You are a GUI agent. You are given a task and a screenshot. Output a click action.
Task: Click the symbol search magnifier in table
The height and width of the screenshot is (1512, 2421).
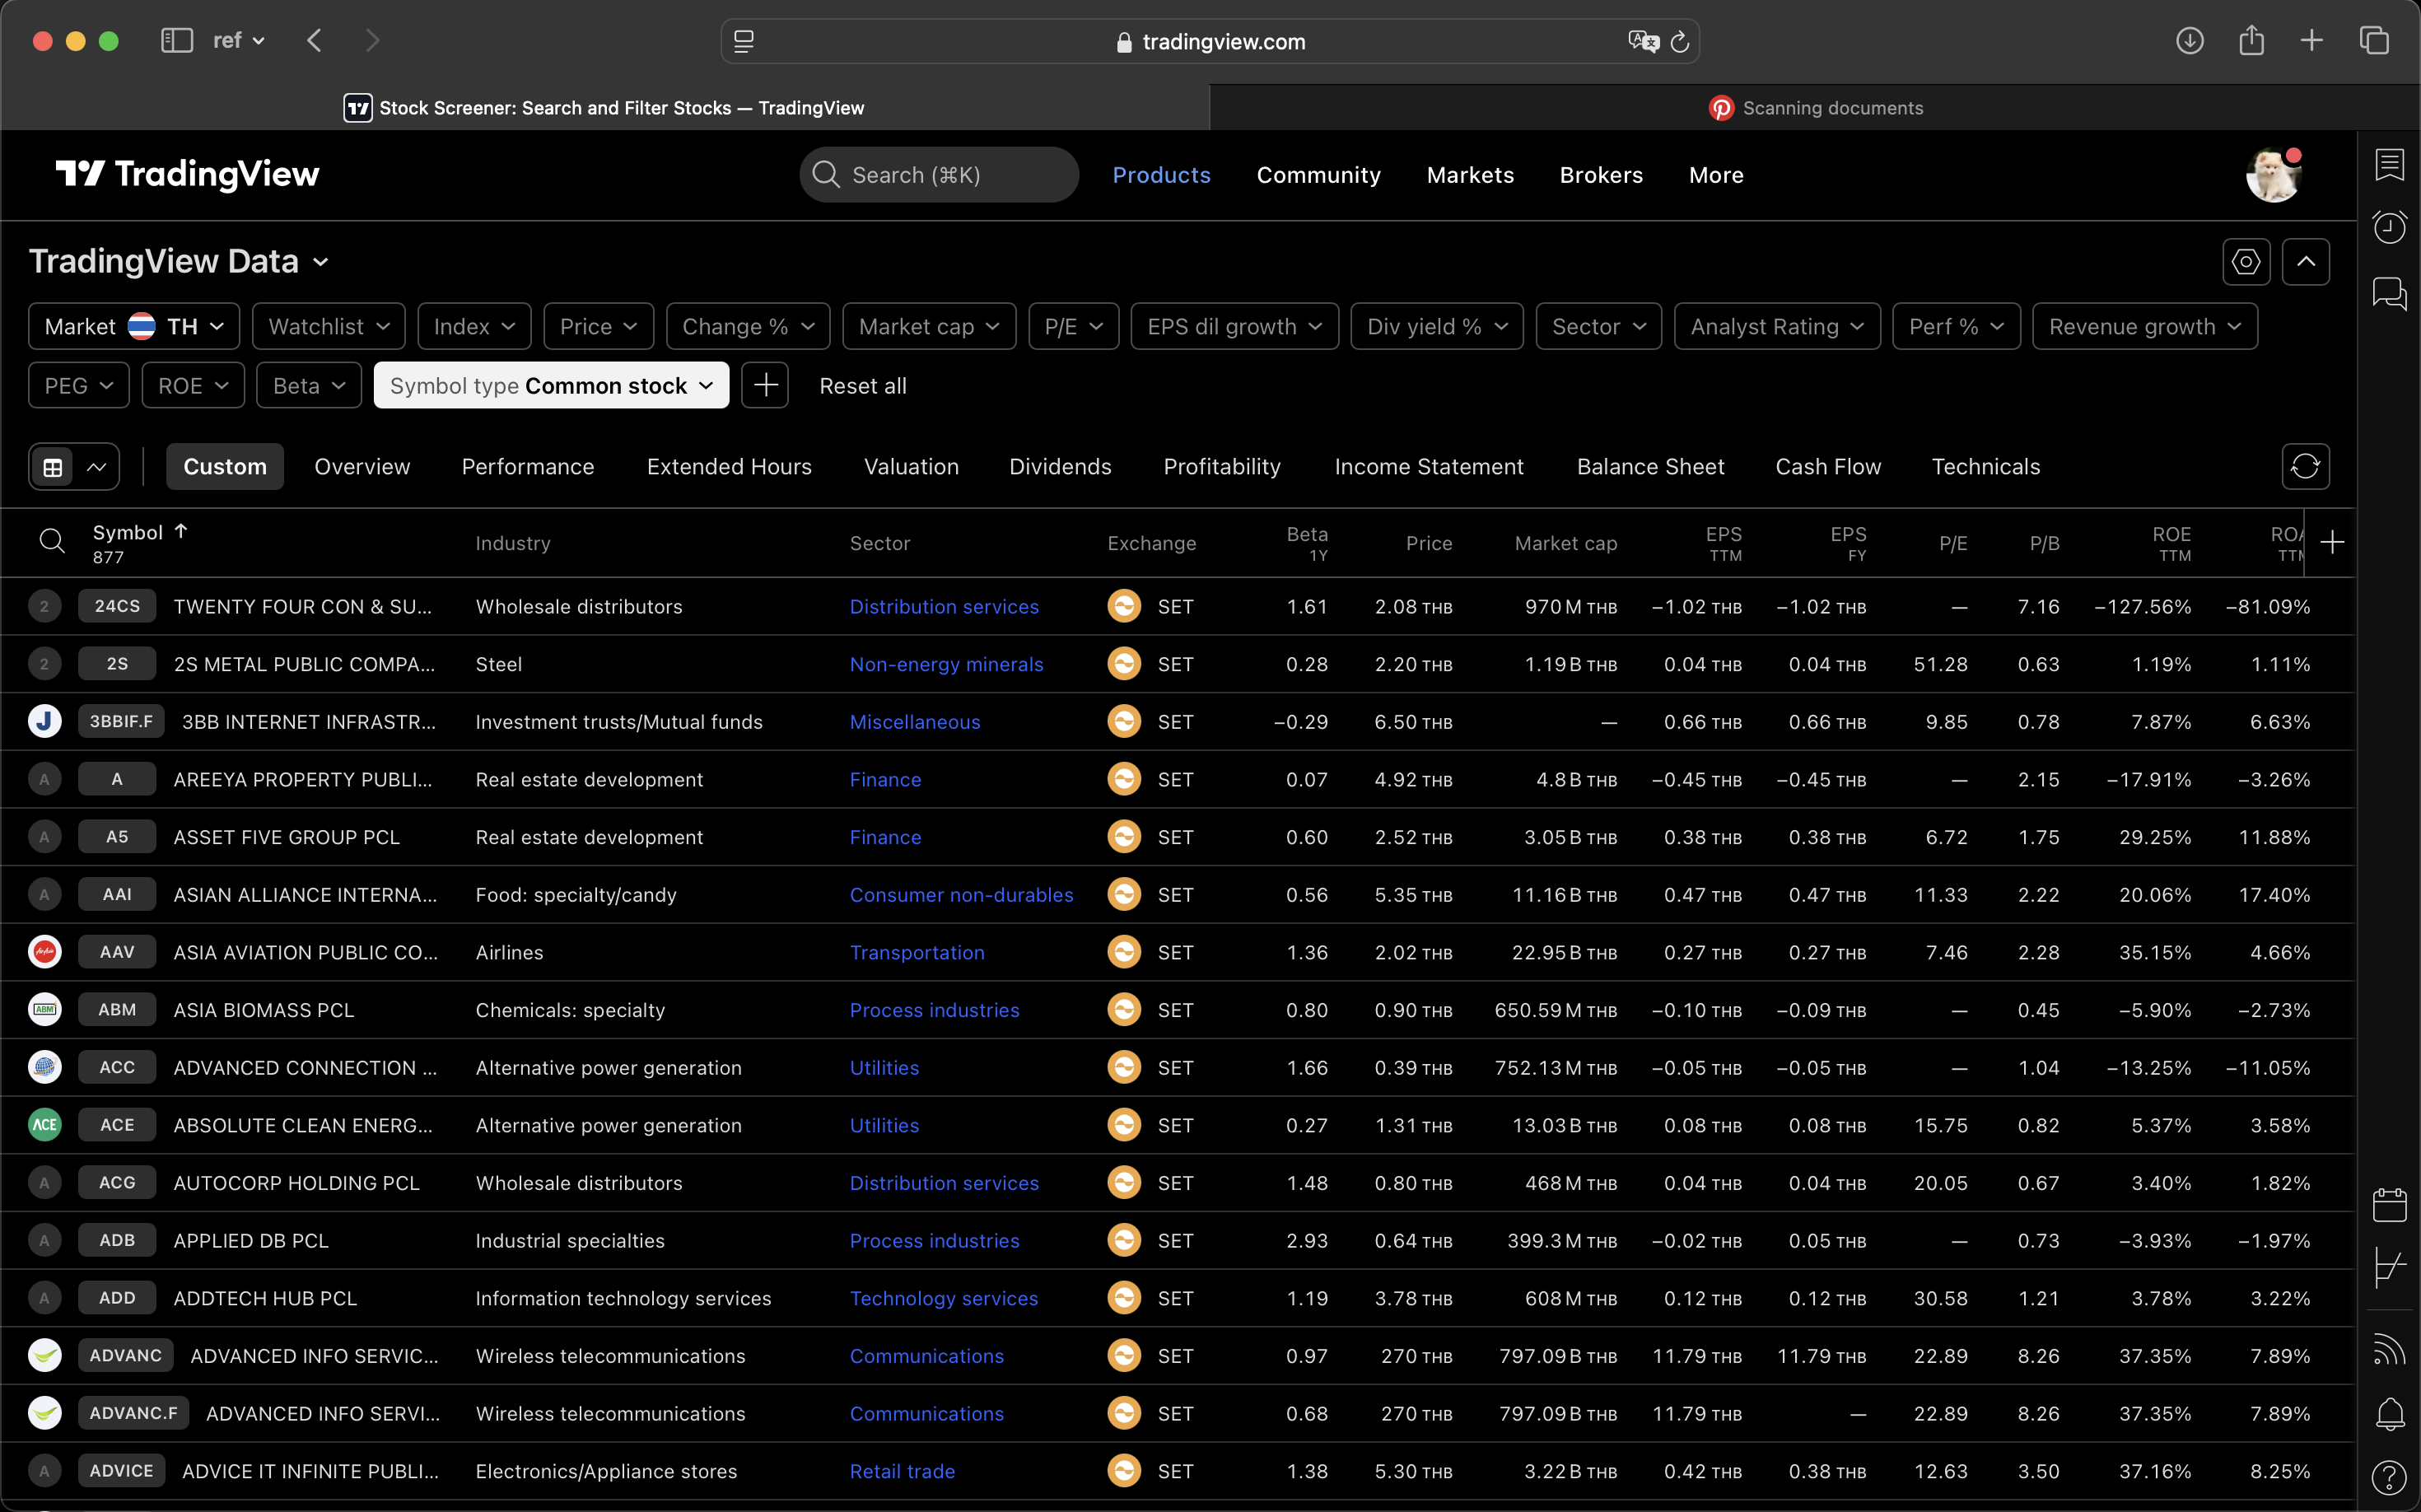52,542
